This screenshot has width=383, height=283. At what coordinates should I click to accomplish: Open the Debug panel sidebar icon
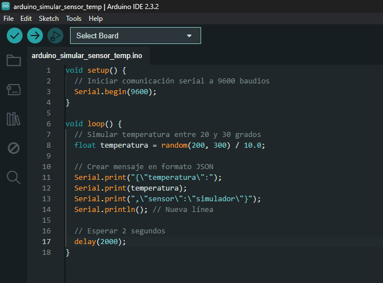(x=14, y=148)
